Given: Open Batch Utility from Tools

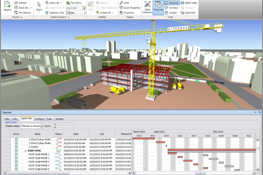Looking at the screenshot, I should tap(190, 3).
